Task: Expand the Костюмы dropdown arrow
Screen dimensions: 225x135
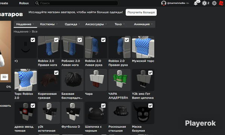Action: pyautogui.click(x=57, y=24)
